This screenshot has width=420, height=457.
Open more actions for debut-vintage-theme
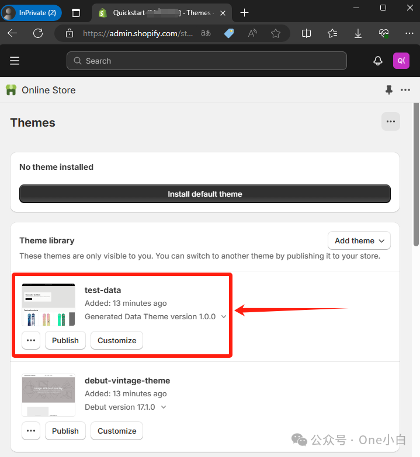[x=31, y=431]
